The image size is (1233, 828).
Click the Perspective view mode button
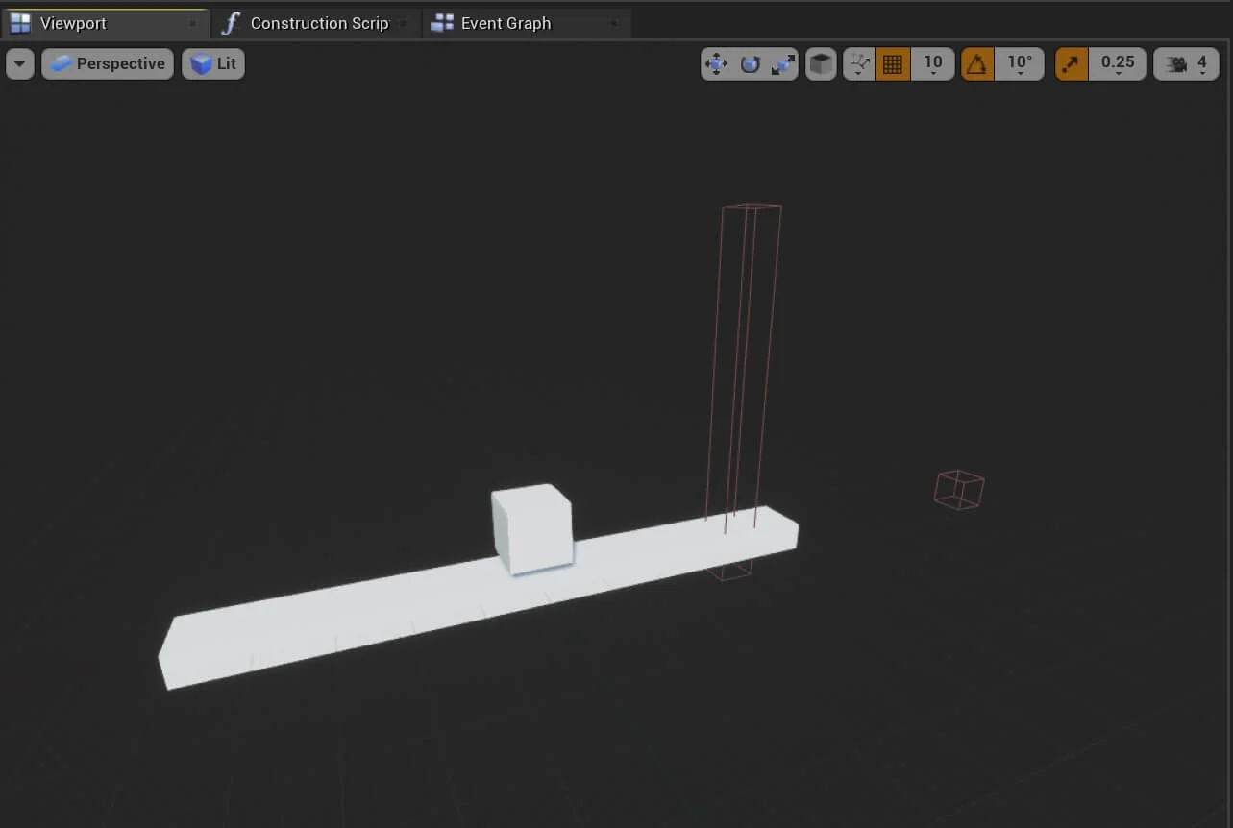coord(108,64)
